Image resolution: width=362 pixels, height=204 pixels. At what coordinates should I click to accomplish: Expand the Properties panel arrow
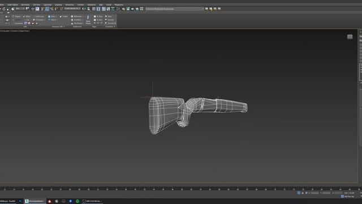(114, 27)
